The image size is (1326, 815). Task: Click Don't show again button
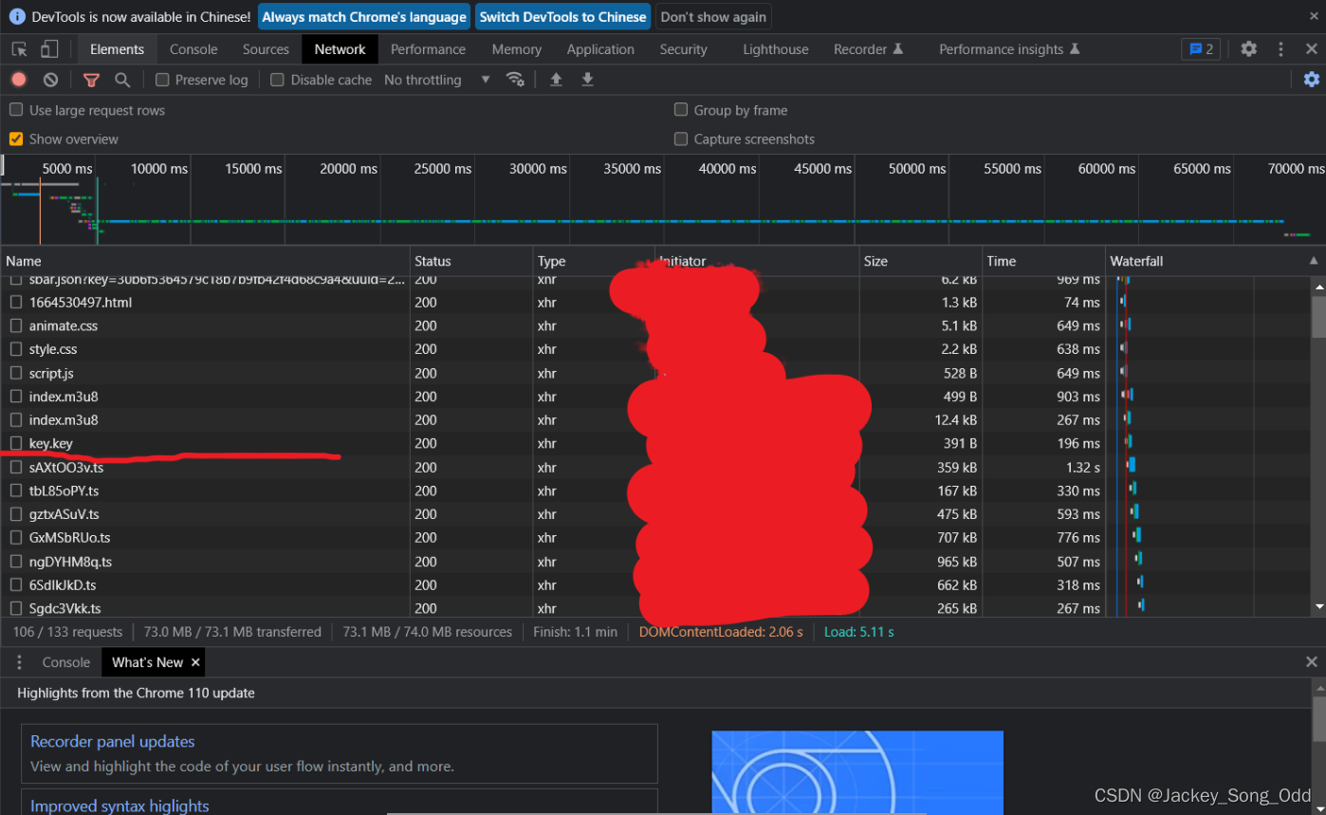713,17
